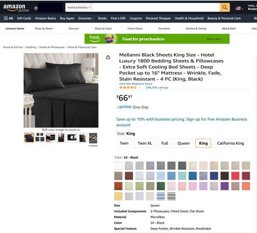Viewport: 257px width, 233px height.
Task: Pick the purple color swatch
Action: click(x=225, y=186)
